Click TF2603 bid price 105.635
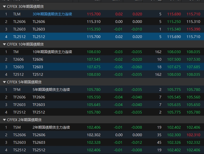Viewport: 204px width, 154px height. pyautogui.click(x=174, y=105)
